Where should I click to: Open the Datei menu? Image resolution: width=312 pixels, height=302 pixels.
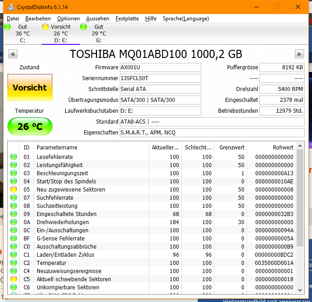13,19
